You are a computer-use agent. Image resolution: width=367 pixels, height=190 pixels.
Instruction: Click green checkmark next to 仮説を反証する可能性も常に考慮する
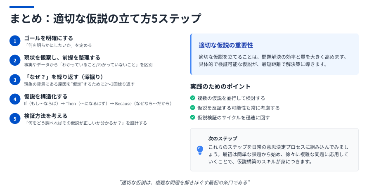point(193,107)
